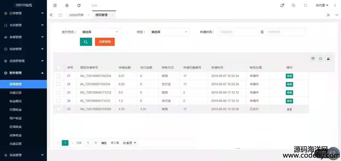Check the row Wx_T20190806171212
Screen dimensions: 341x161
[x=59, y=92]
